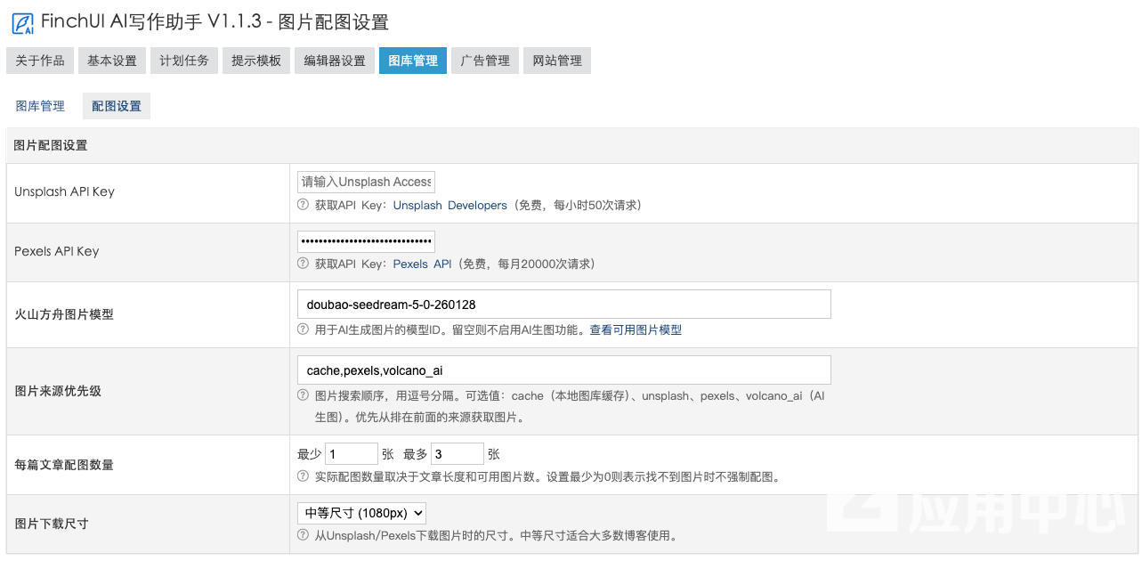Image resolution: width=1142 pixels, height=561 pixels.
Task: Click the 图片来源优先级 priority input field
Action: click(563, 370)
